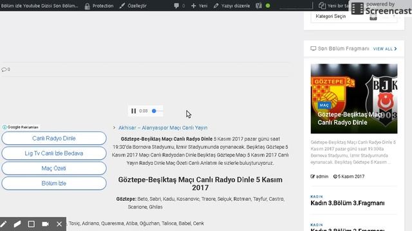Click the camera record icon in the Screencast toolbar
The image size is (412, 231).
(x=45, y=224)
